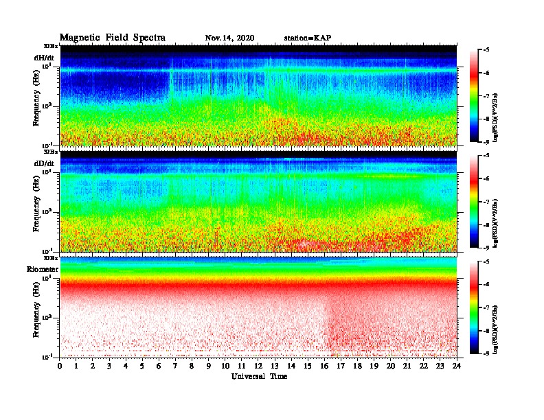Viewport: 544px width, 420px height.
Task: Click the "dD/dt" panel label
Action: tap(44, 163)
